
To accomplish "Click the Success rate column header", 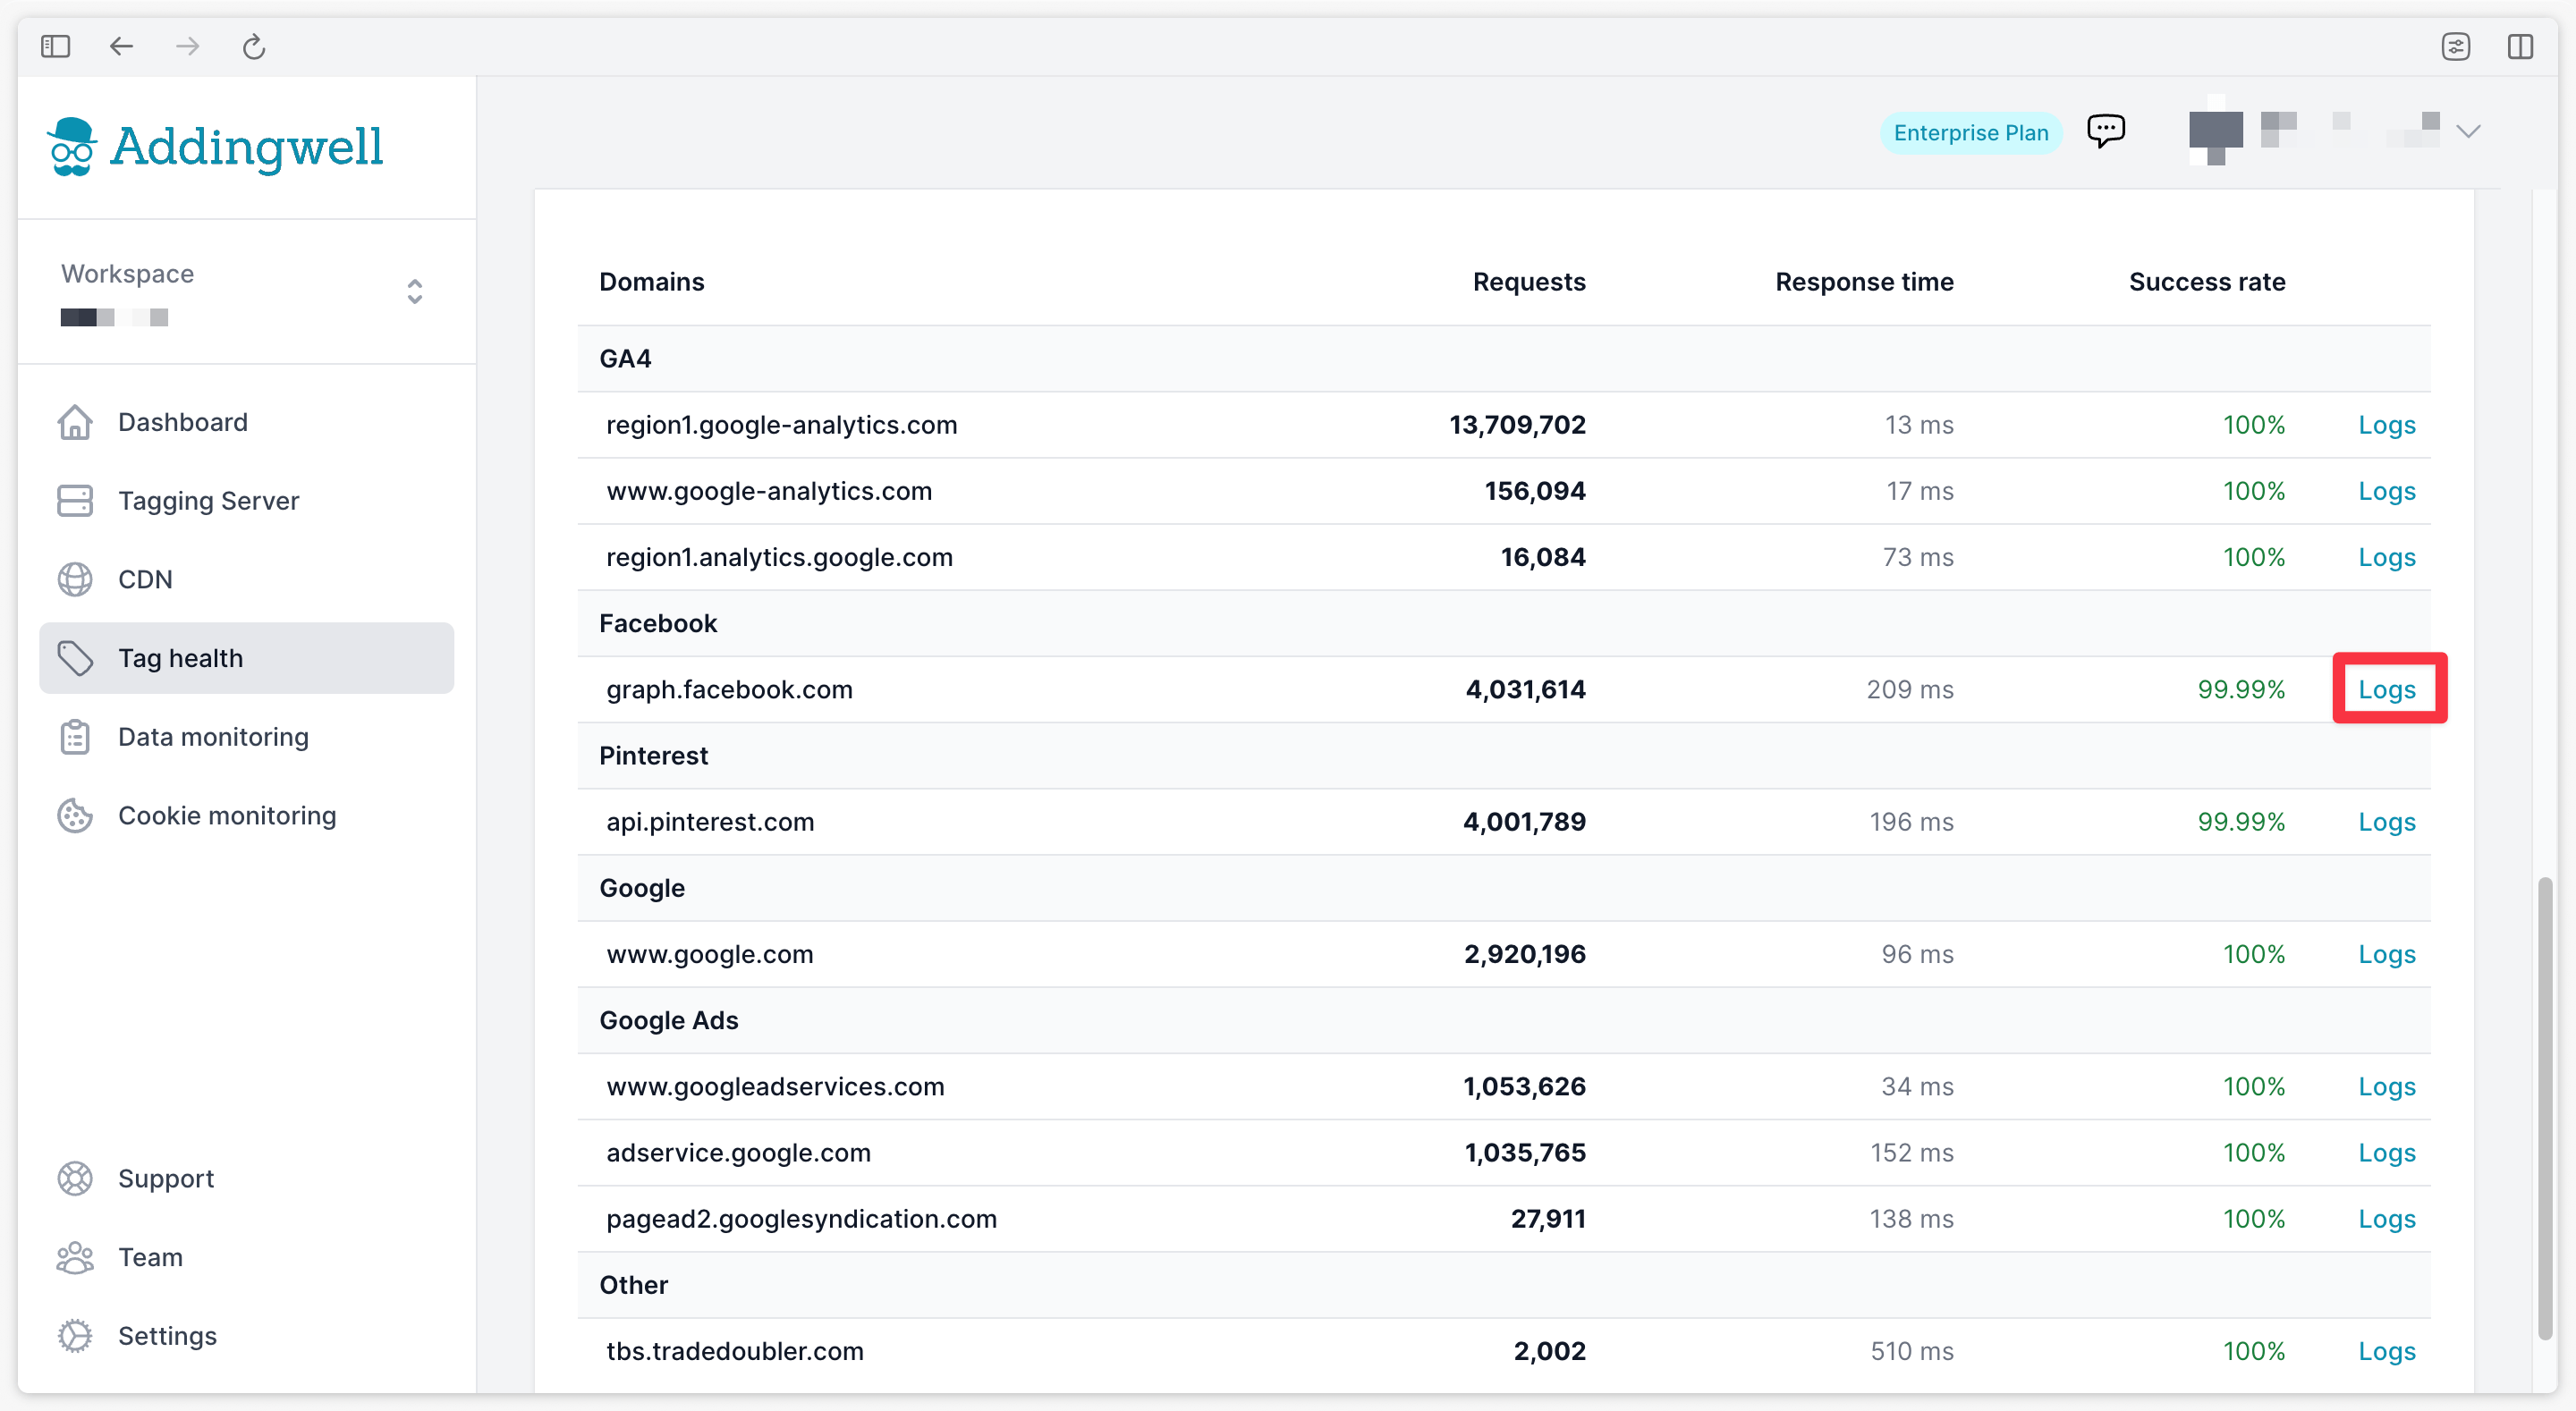I will (x=2207, y=282).
